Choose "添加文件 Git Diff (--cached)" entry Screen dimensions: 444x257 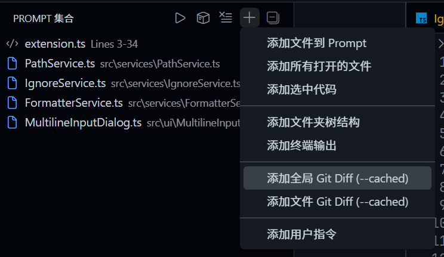click(x=337, y=202)
